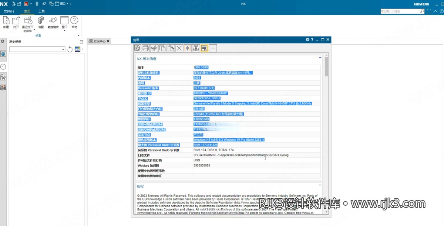Open the 文件(F) menu
This screenshot has width=444, height=226.
9,11
